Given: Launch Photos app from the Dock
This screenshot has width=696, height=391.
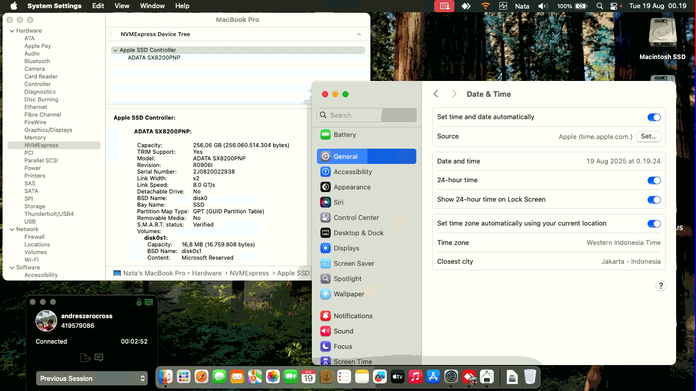Looking at the screenshot, I should coord(273,377).
